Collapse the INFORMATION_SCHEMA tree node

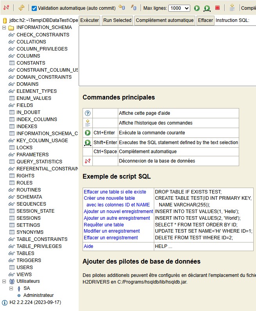click(4, 28)
